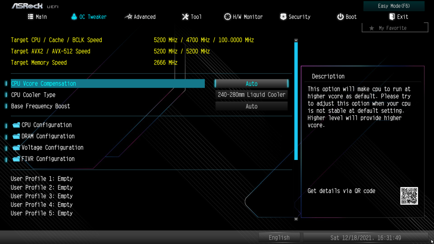The width and height of the screenshot is (434, 244).
Task: Click the Tool wrench icon
Action: coord(185,17)
